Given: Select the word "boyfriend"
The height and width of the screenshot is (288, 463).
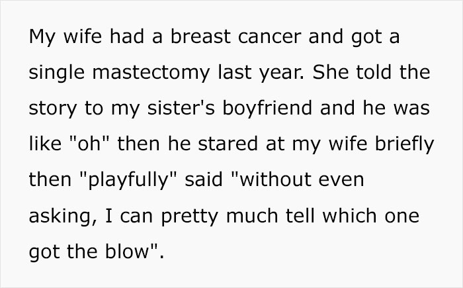Looking at the screenshot, I should point(267,108).
